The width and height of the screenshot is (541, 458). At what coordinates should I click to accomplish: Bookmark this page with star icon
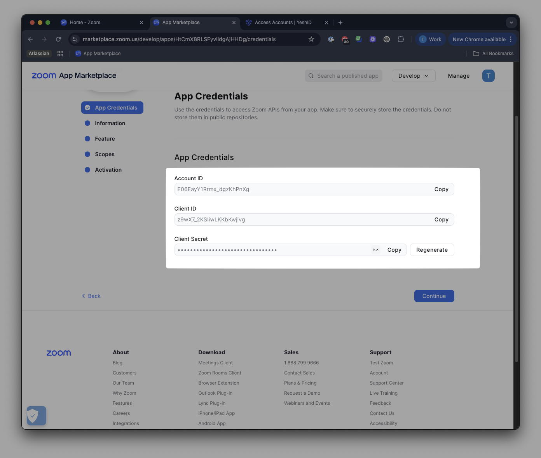point(311,39)
